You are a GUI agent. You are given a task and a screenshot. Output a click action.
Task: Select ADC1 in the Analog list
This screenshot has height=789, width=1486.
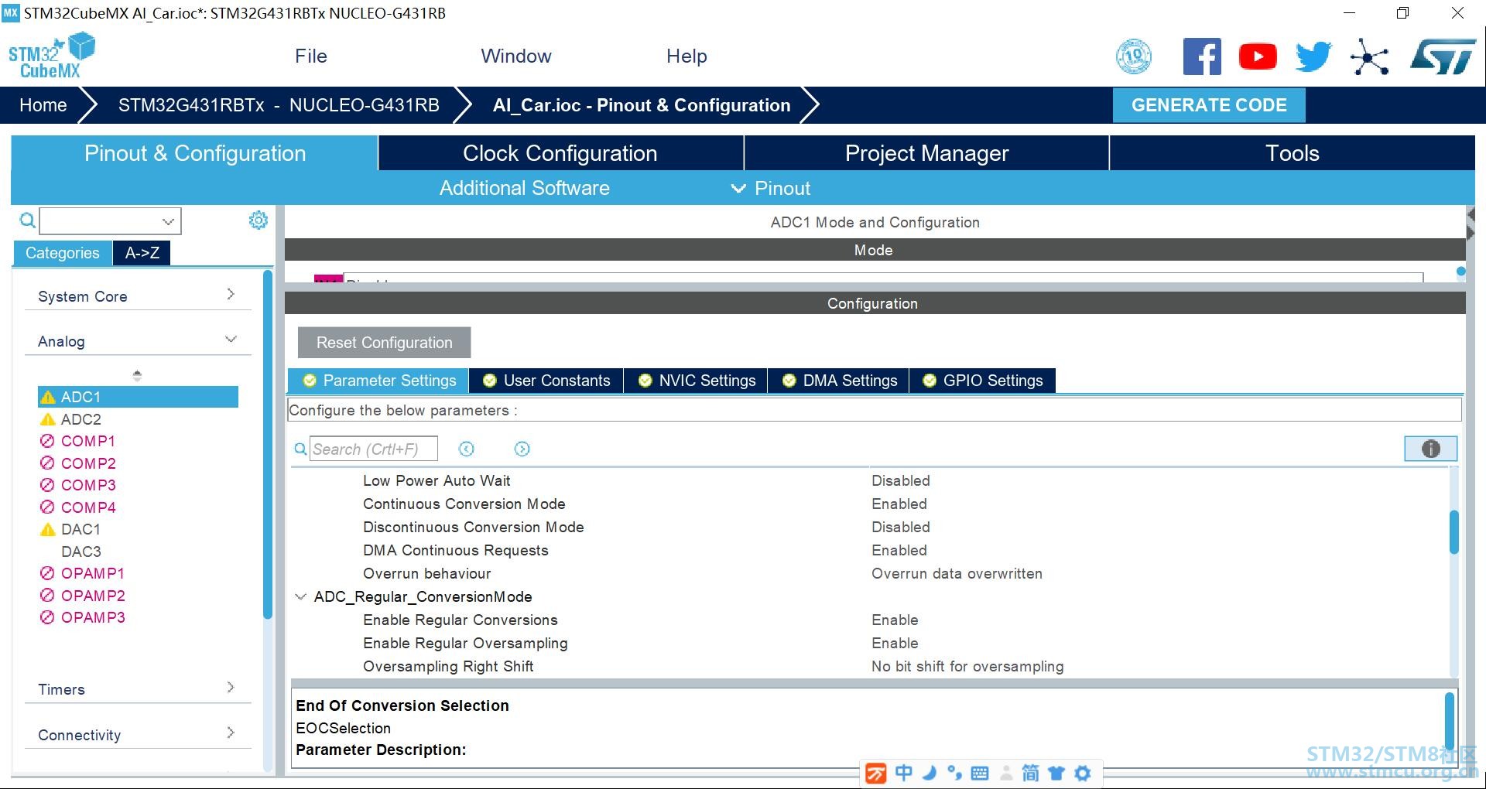point(138,397)
